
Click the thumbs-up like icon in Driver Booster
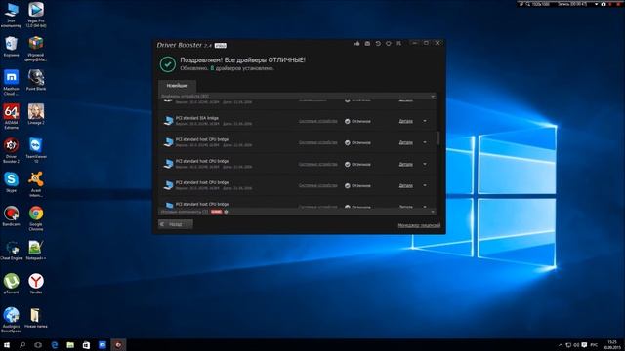(356, 43)
